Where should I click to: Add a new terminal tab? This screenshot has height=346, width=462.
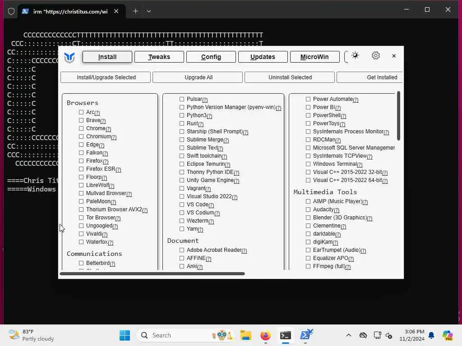135,11
